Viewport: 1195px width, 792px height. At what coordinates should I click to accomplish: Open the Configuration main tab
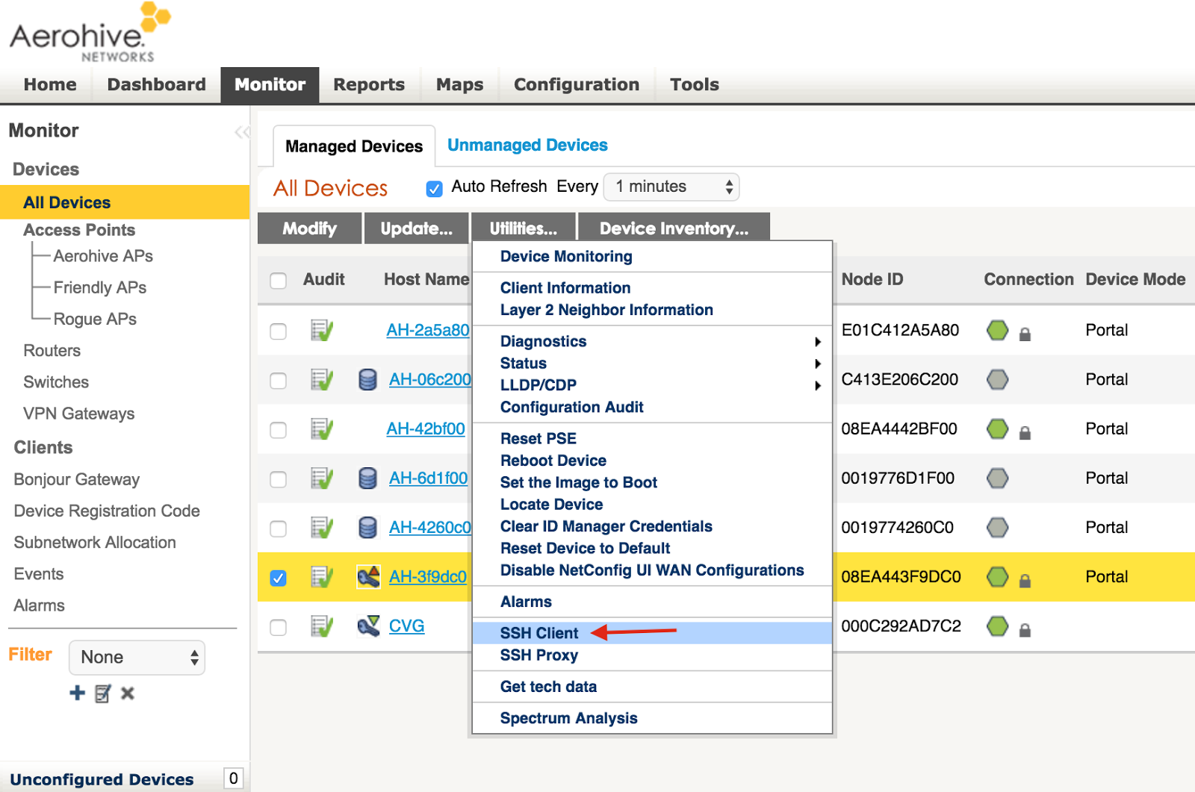pos(577,84)
